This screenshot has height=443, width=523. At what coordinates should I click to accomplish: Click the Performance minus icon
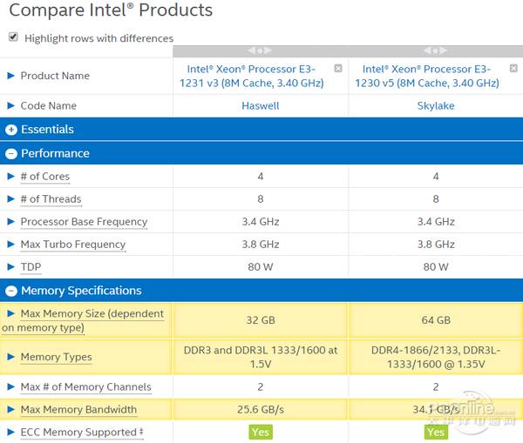11,153
